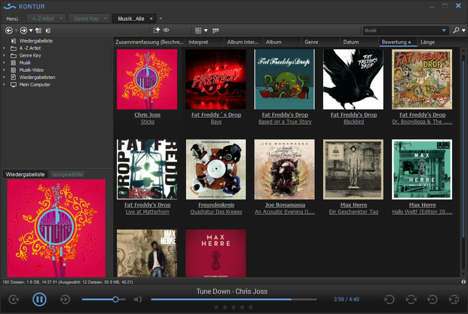The height and width of the screenshot is (314, 468).
Task: Go up one level in tree
Action: pyautogui.click(x=38, y=31)
